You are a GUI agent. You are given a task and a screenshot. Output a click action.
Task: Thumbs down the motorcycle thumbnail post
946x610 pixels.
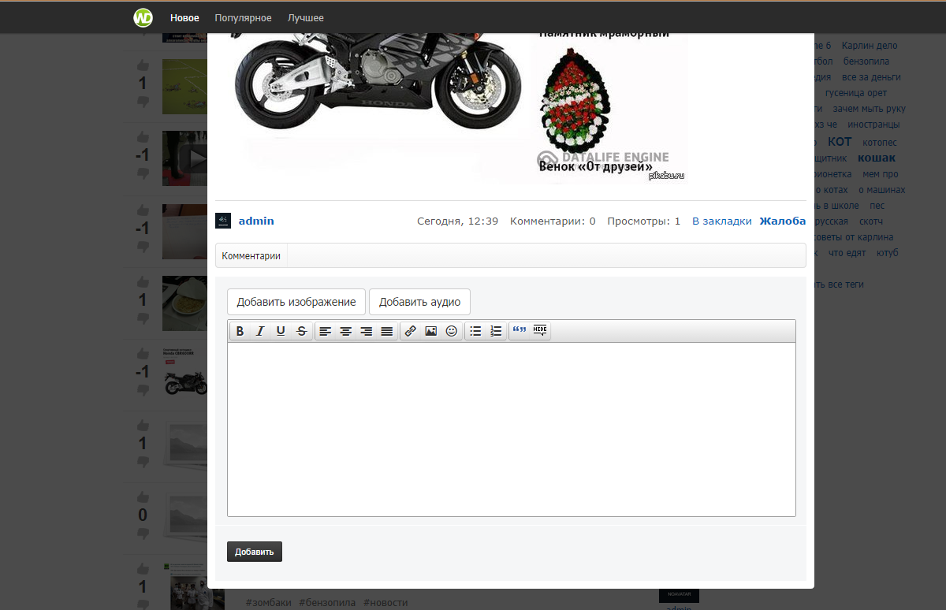click(143, 390)
